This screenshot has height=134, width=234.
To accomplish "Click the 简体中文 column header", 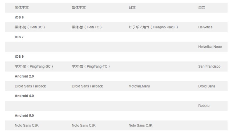I will 22,8.
